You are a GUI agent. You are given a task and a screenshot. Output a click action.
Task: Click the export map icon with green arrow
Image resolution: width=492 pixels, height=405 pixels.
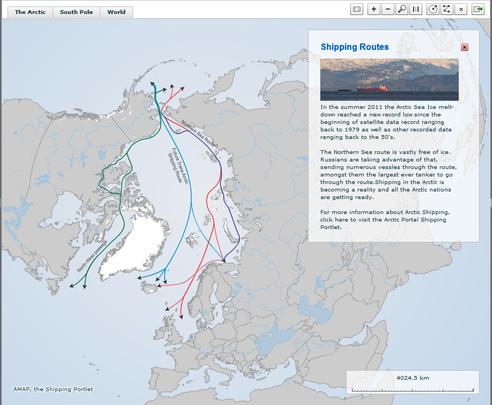478,9
